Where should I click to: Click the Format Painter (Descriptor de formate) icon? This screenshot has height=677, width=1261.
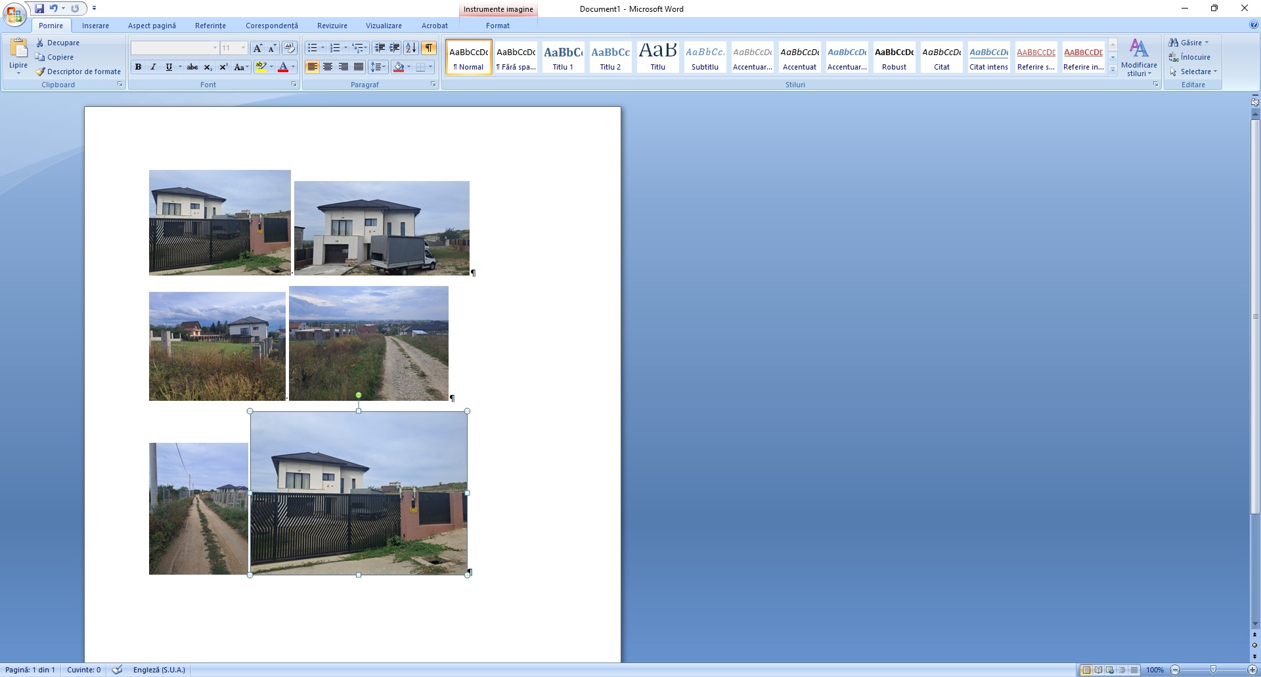point(40,72)
